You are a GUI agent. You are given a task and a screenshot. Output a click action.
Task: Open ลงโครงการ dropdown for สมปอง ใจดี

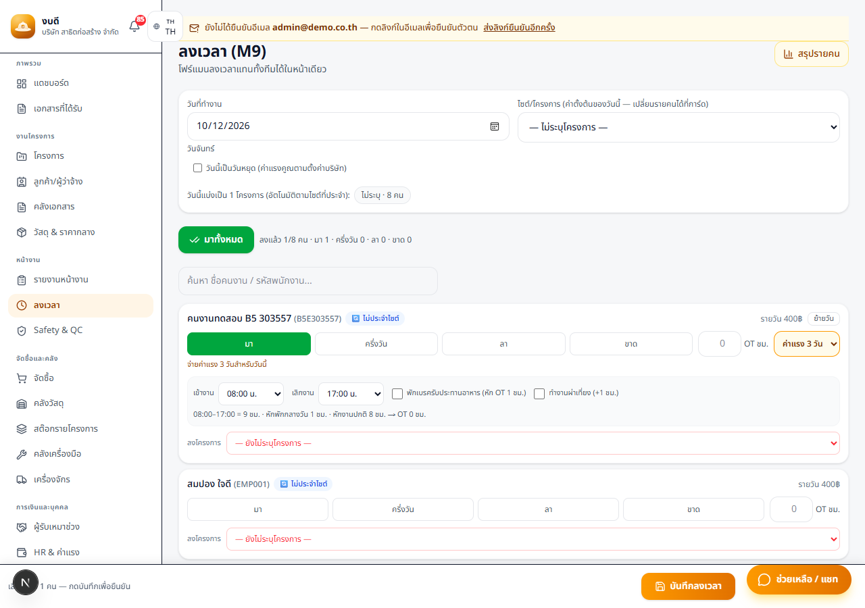(x=533, y=539)
